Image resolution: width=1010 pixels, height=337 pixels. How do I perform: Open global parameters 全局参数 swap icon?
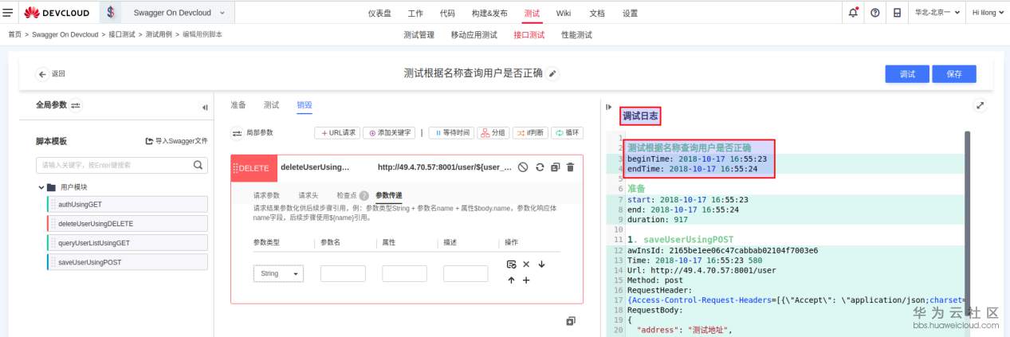76,105
